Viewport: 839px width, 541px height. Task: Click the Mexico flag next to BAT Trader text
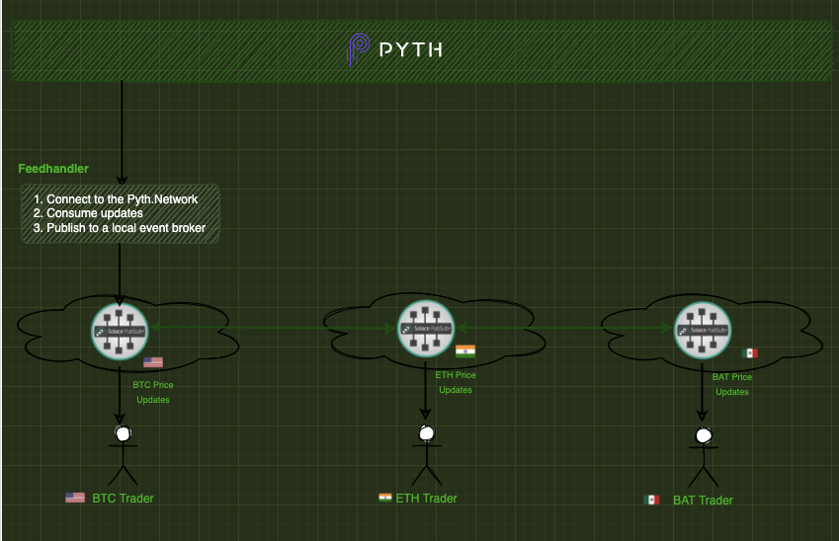(x=651, y=500)
